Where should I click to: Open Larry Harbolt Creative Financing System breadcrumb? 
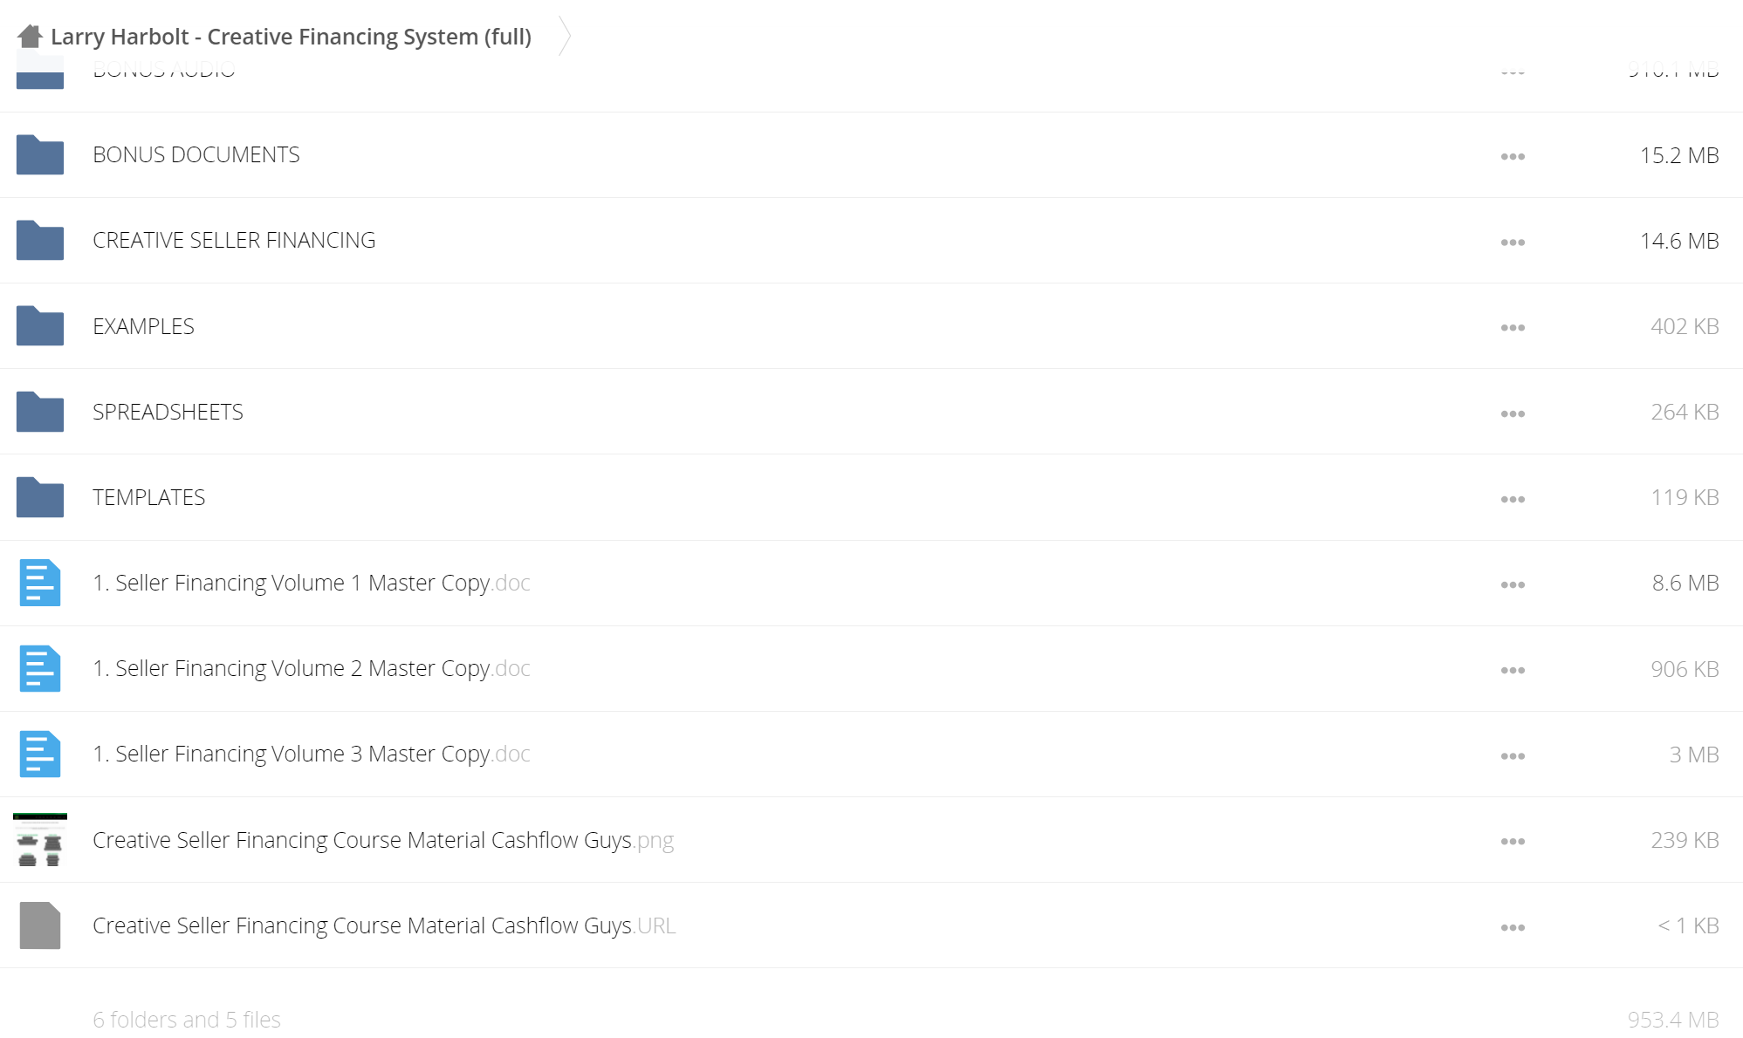tap(291, 37)
